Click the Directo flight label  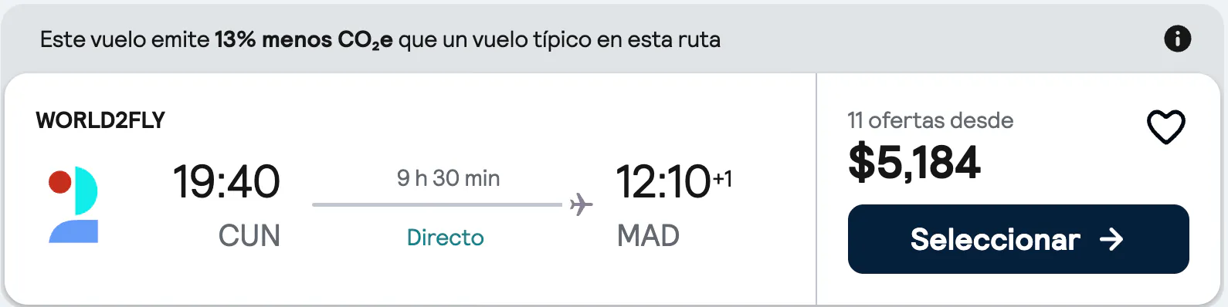446,238
